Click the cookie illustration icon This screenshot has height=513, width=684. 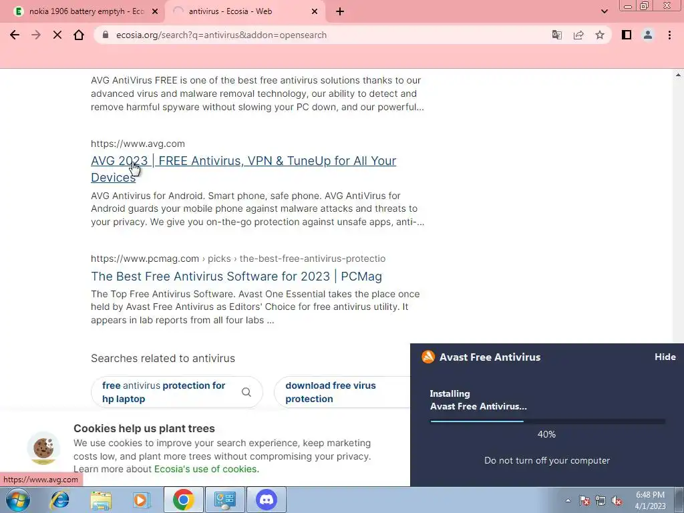[x=43, y=448]
